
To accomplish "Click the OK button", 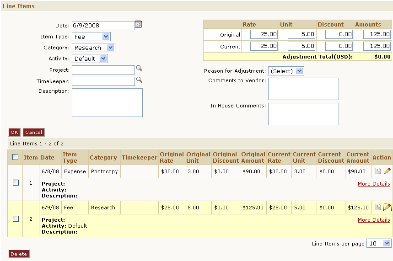I will (14, 132).
